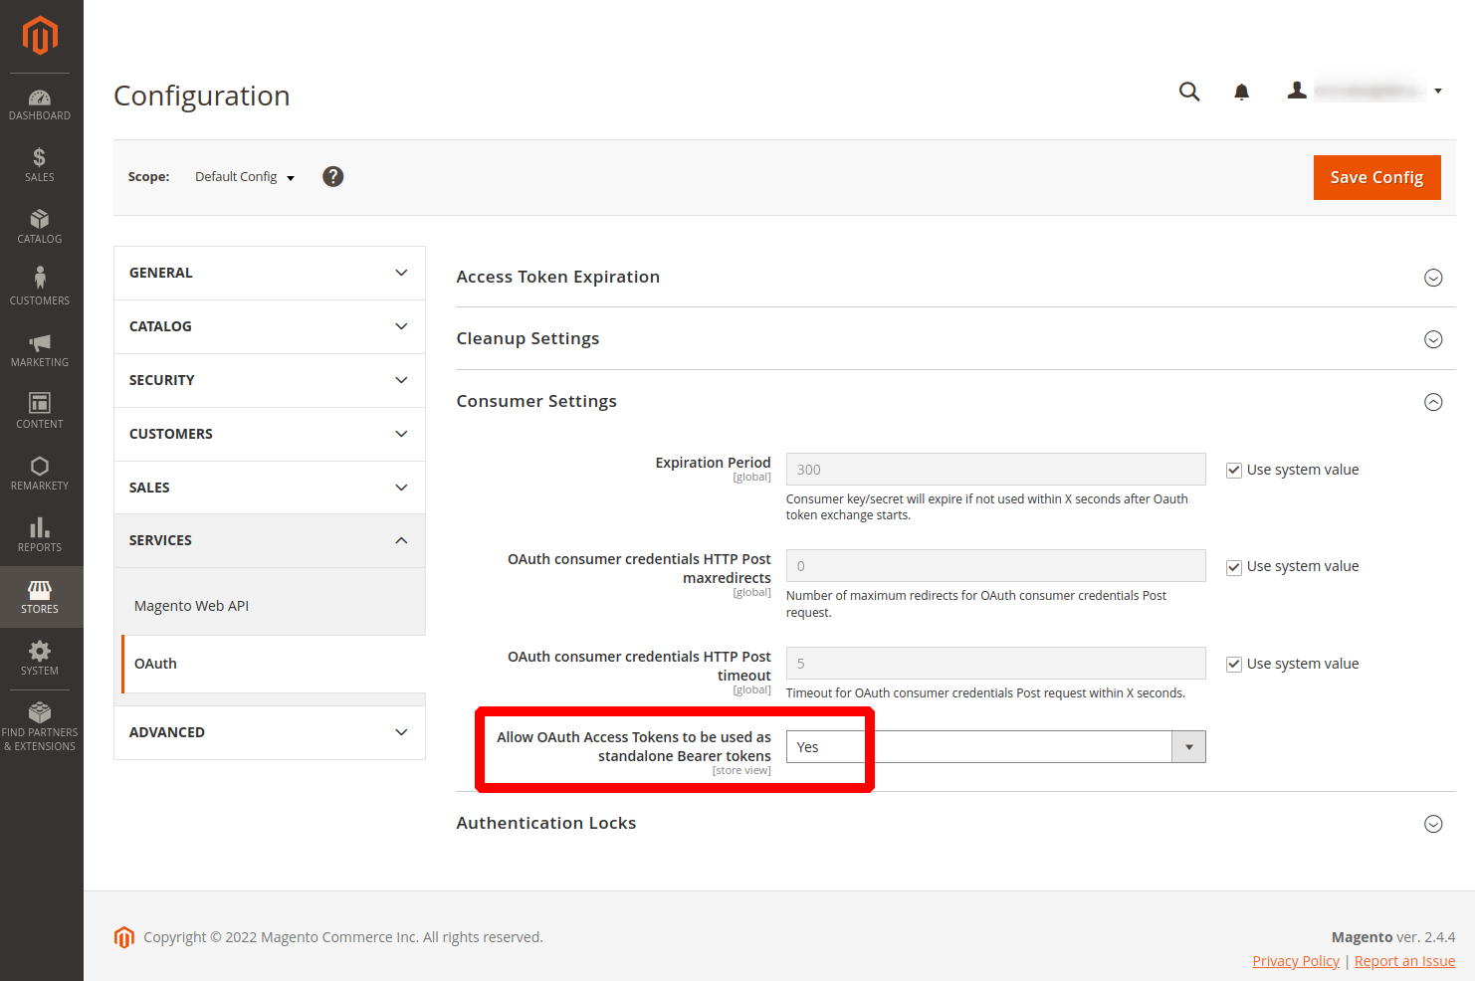
Task: Click the Magento ver. 2.4.4 text
Action: pos(1393,937)
